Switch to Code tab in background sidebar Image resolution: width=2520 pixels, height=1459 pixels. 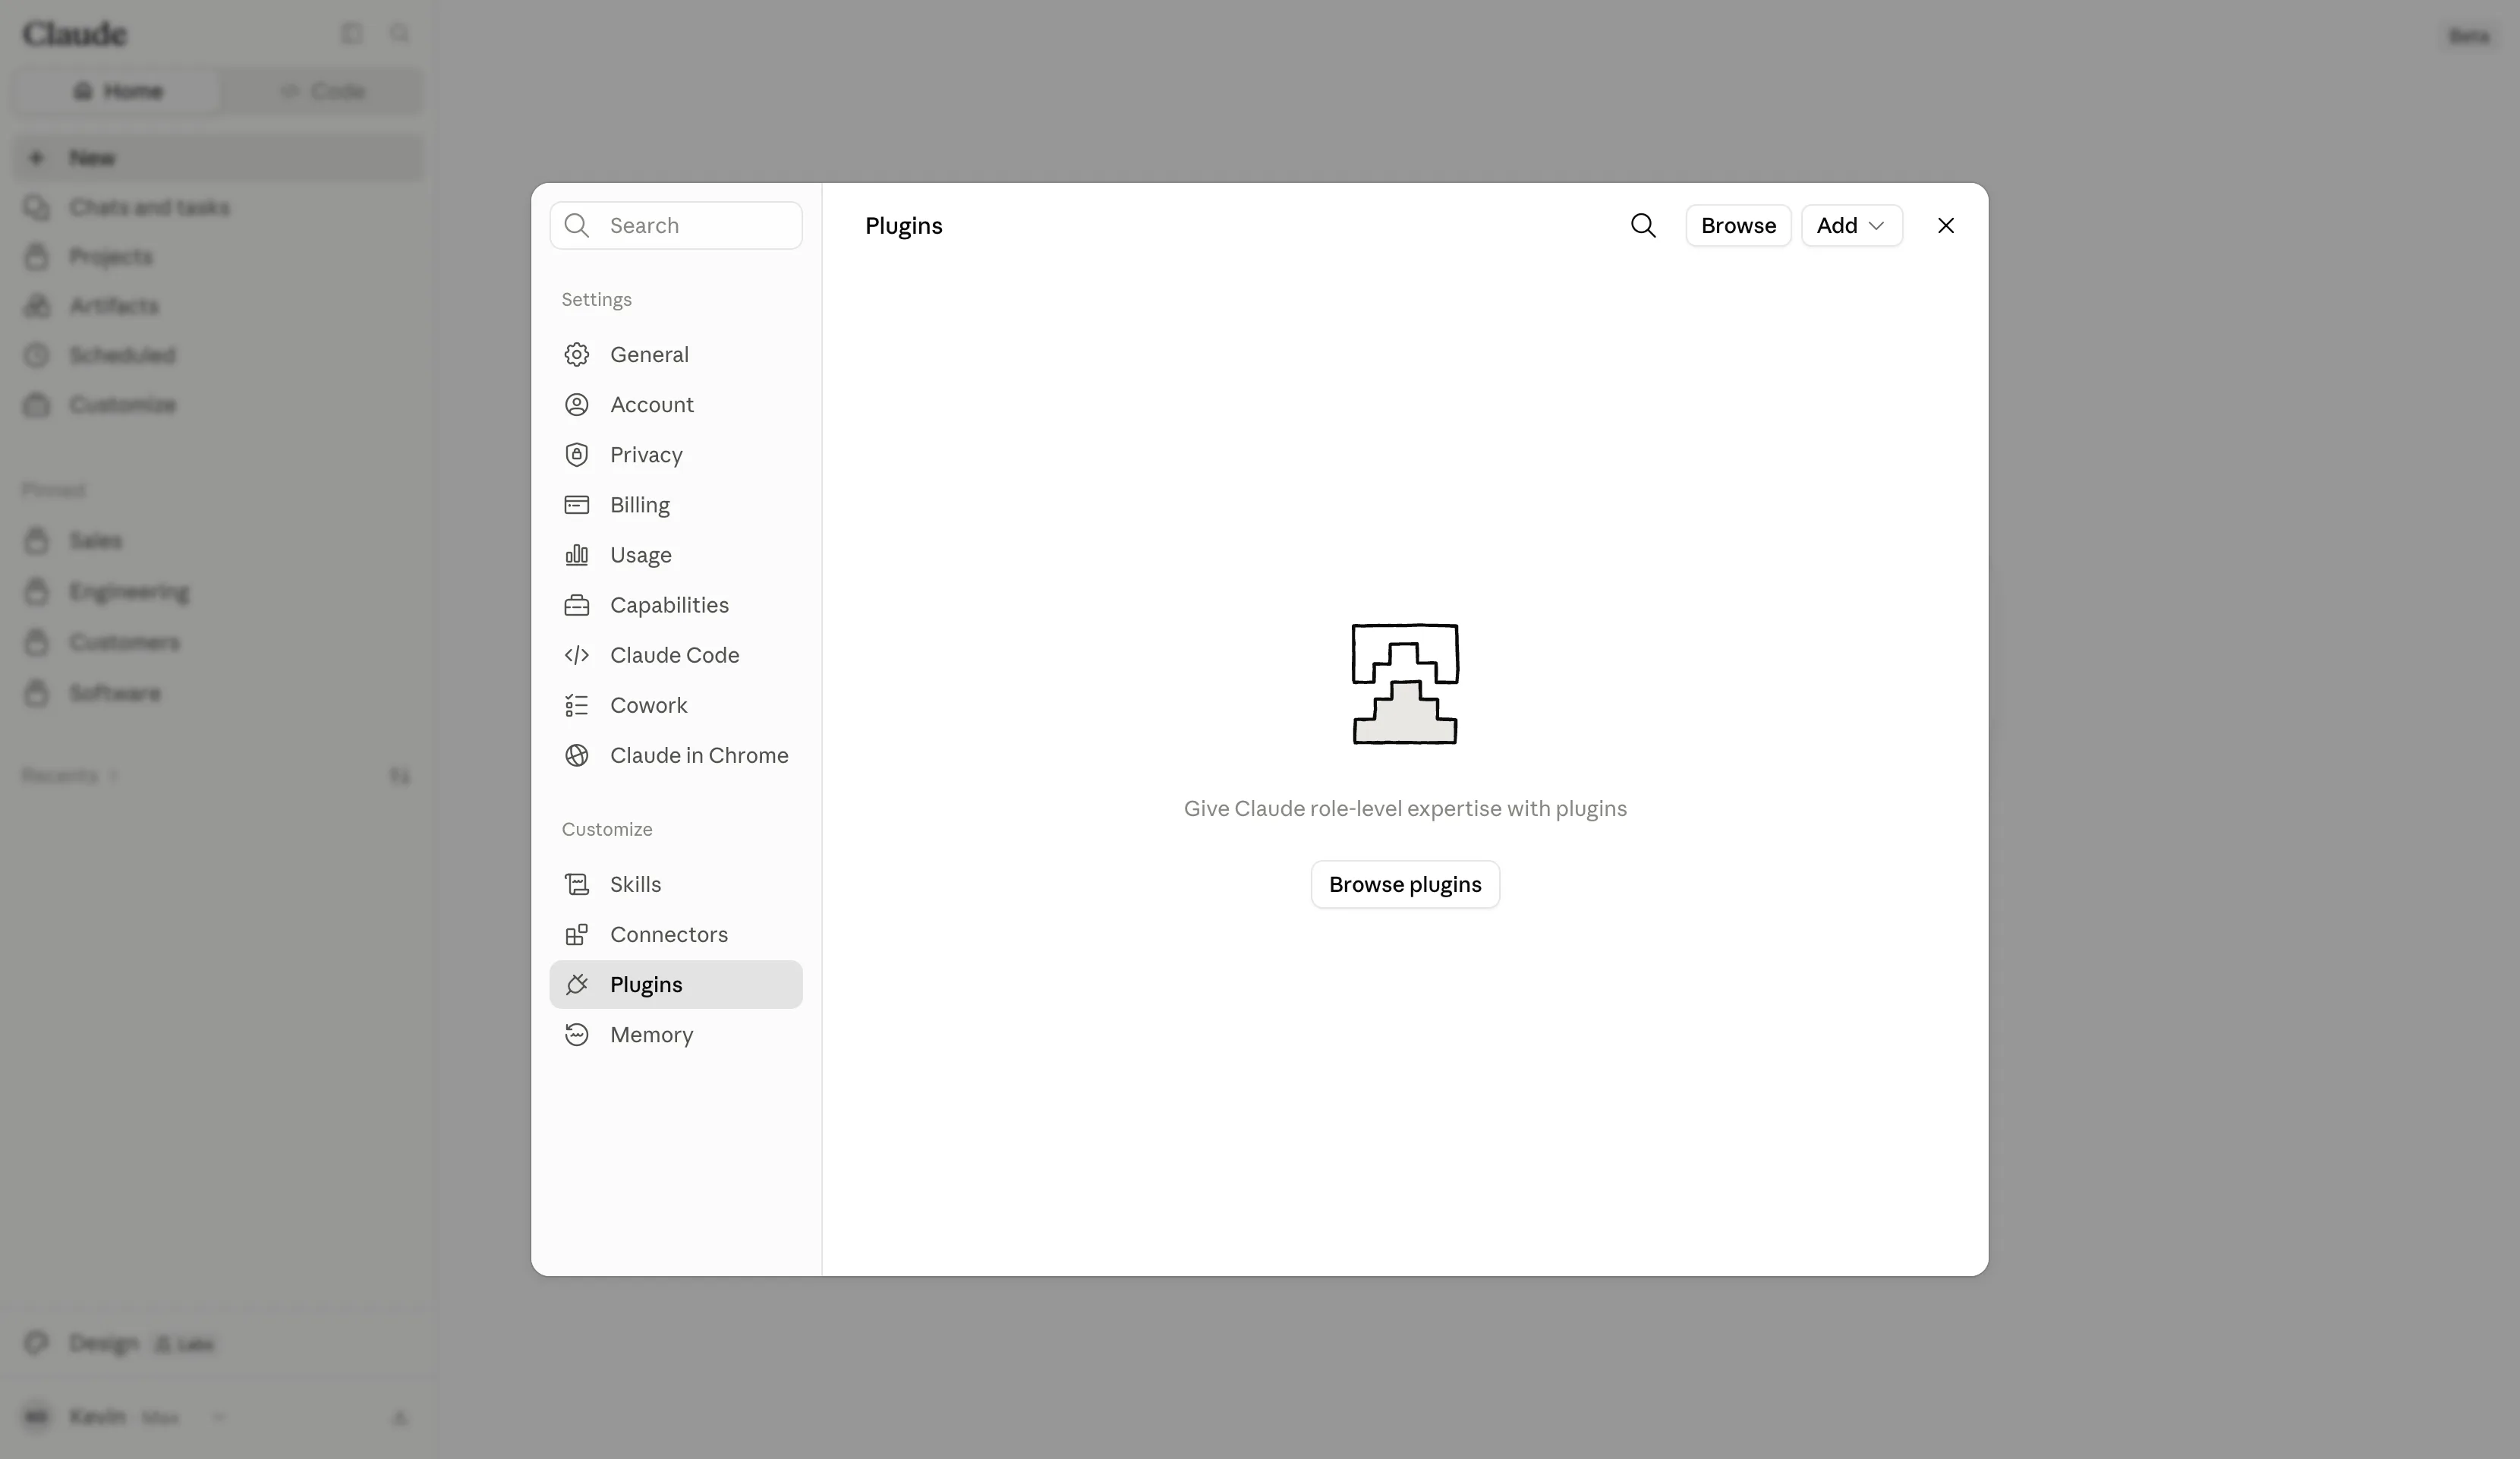[322, 91]
